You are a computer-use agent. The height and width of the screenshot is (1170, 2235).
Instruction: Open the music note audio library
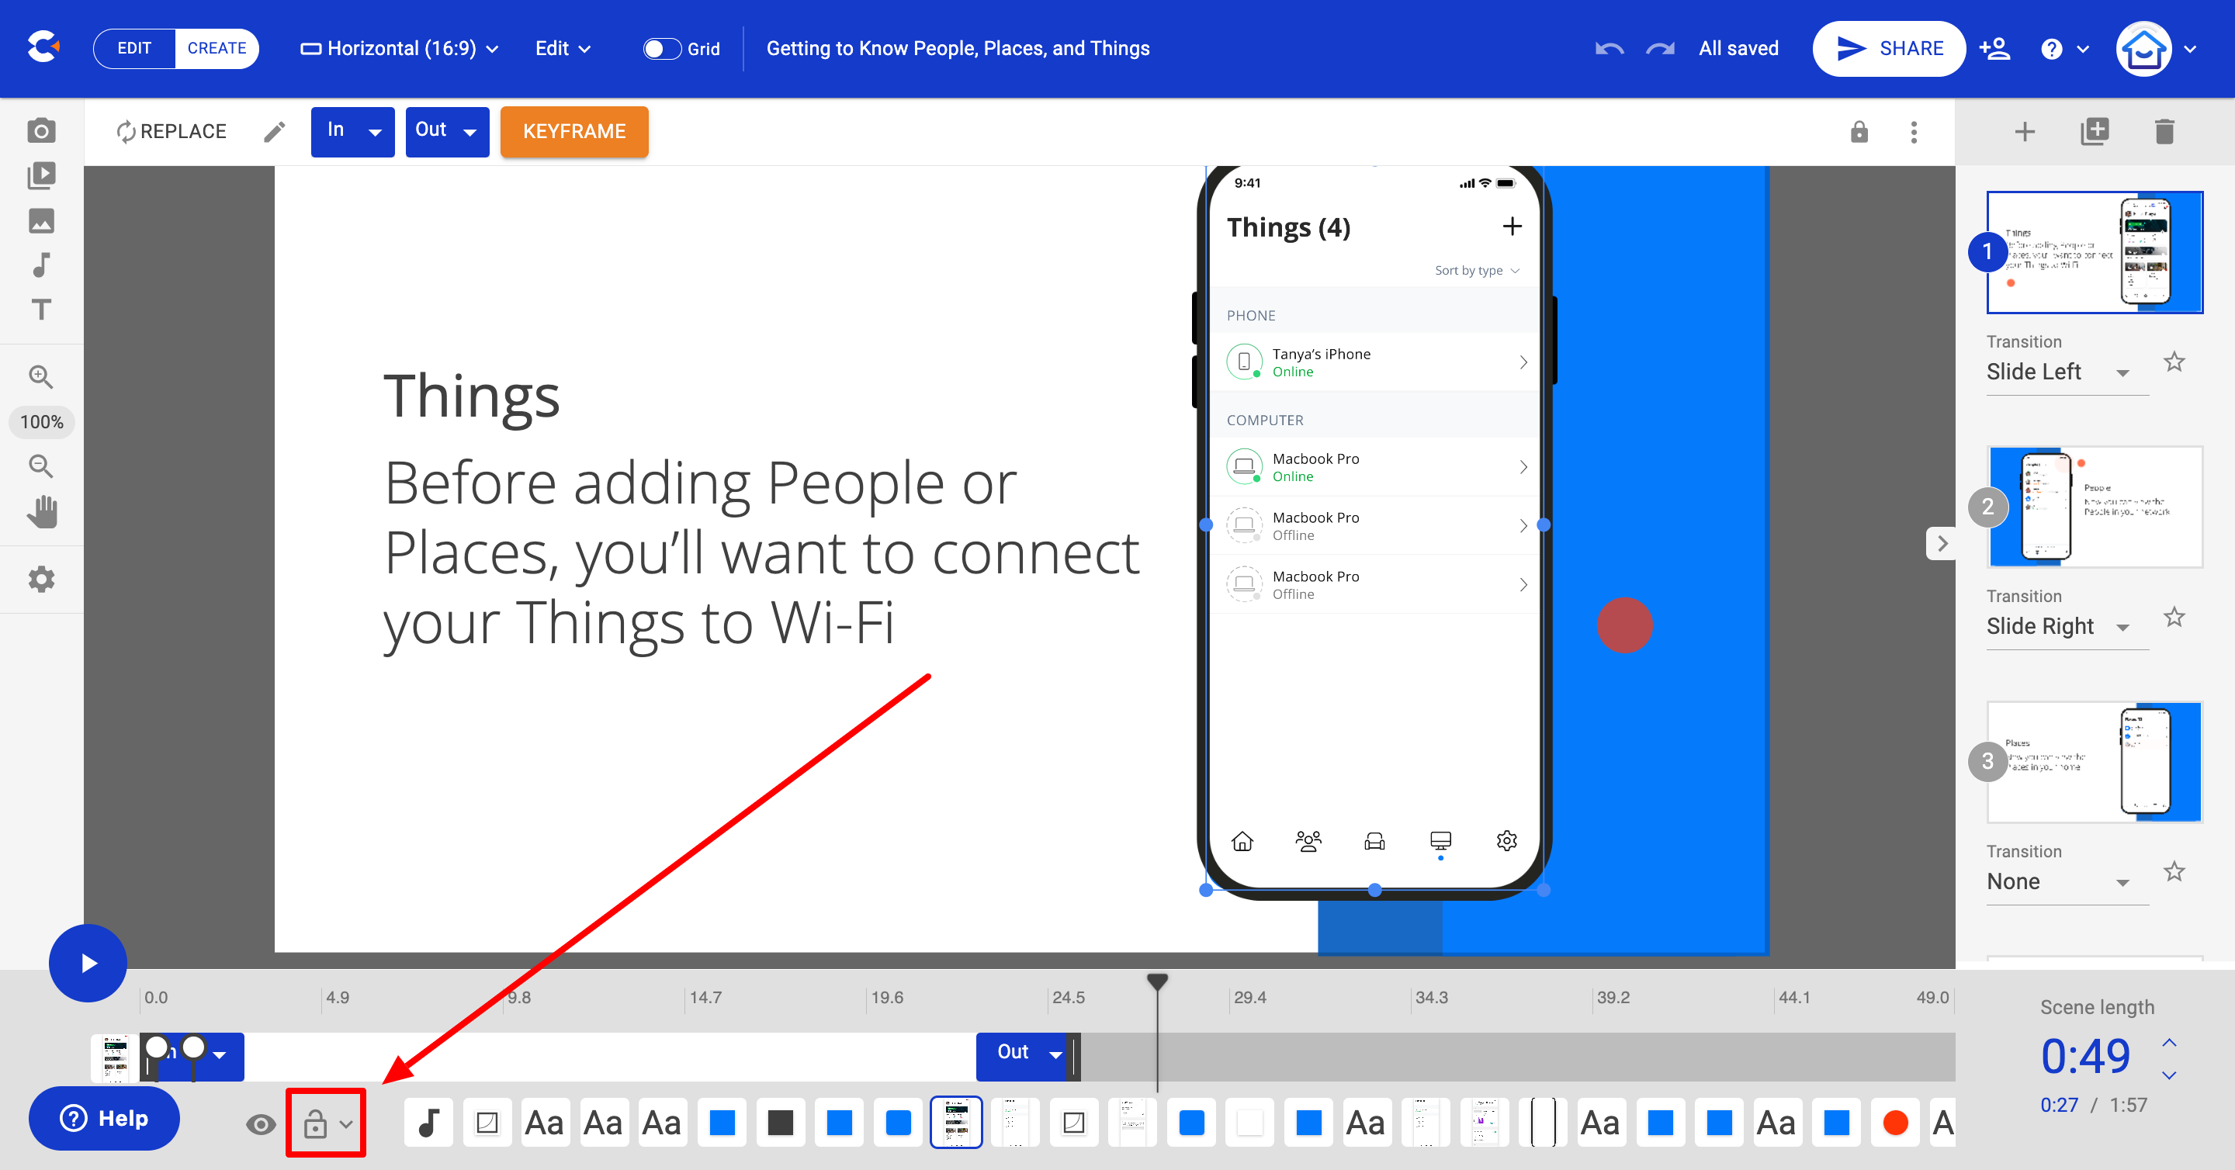coord(41,265)
